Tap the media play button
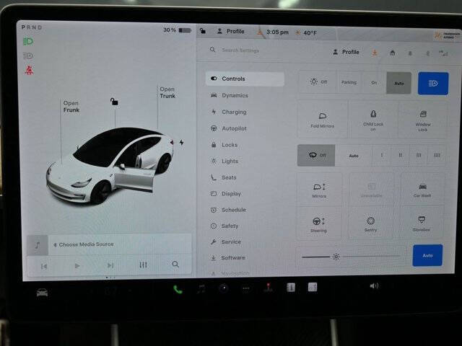 point(77,266)
